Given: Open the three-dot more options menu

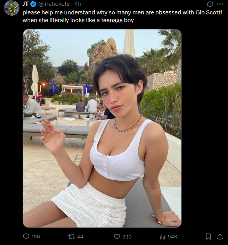Looking at the screenshot, I should tap(220, 4).
